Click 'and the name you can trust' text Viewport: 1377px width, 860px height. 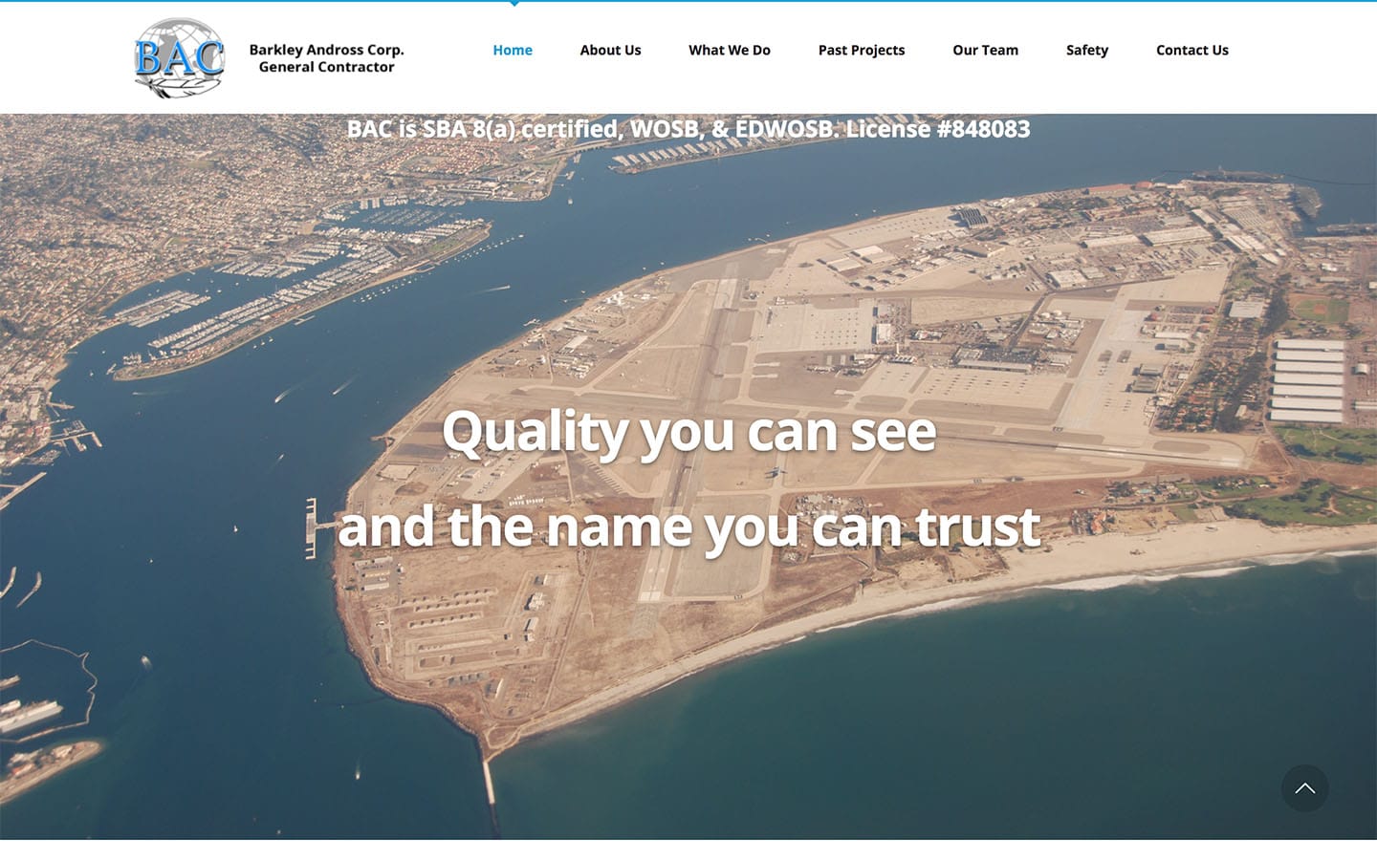pos(688,527)
